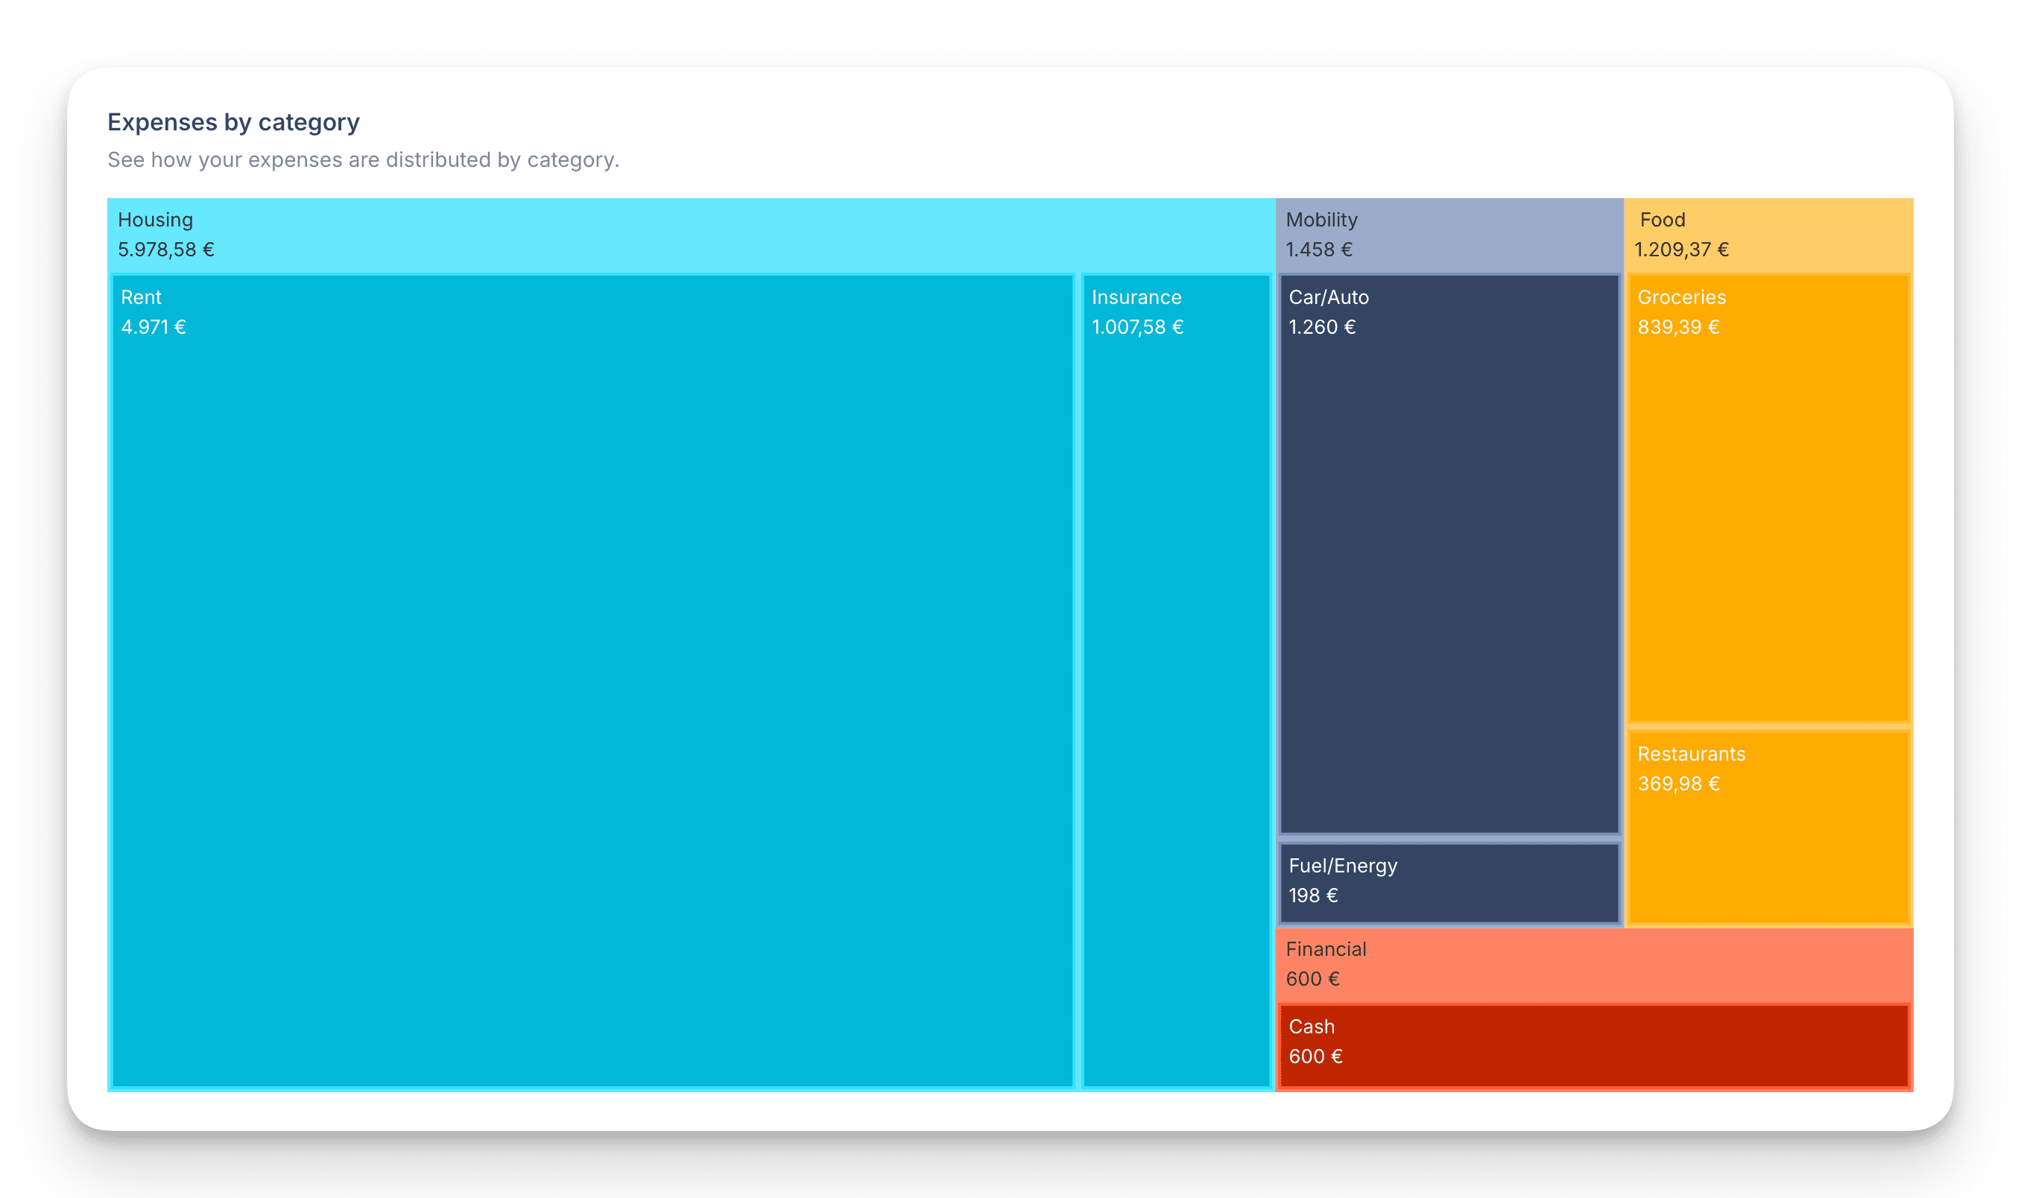Screen dimensions: 2021x1198
Task: Click the Housing total 5.978,58 €
Action: (x=166, y=250)
